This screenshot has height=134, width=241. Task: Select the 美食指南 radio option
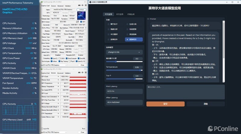(x=127, y=34)
